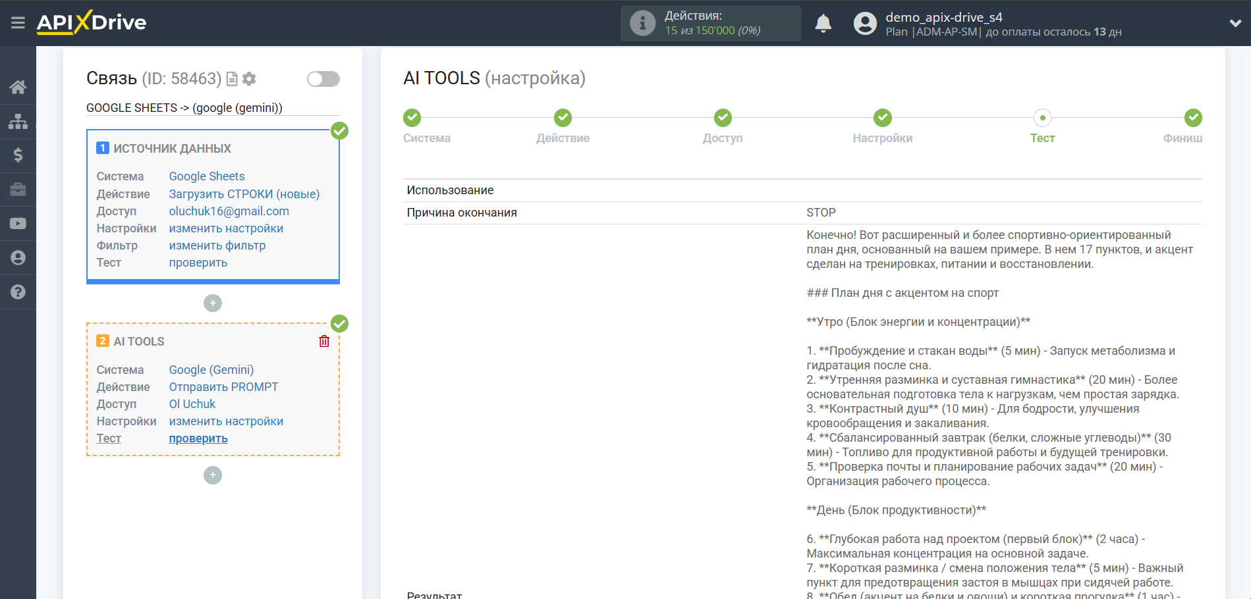The image size is (1251, 599).
Task: Click the STOP value cell
Action: 821,213
